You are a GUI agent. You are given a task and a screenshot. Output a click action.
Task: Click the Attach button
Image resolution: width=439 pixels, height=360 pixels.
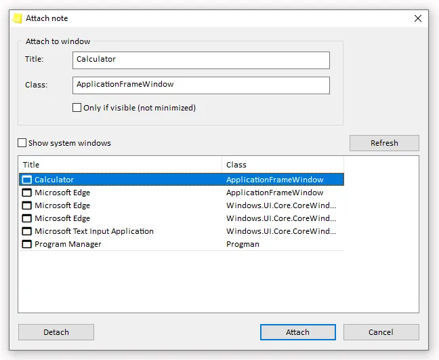pyautogui.click(x=298, y=332)
